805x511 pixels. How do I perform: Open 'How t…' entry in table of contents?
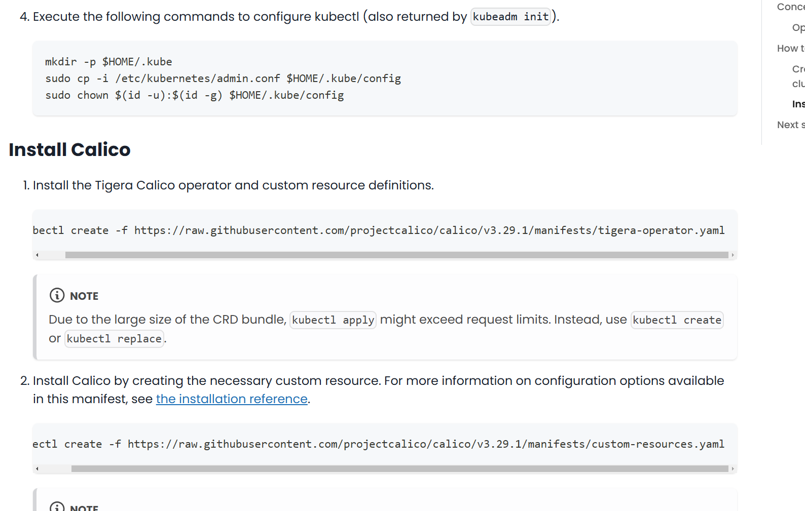pyautogui.click(x=791, y=48)
